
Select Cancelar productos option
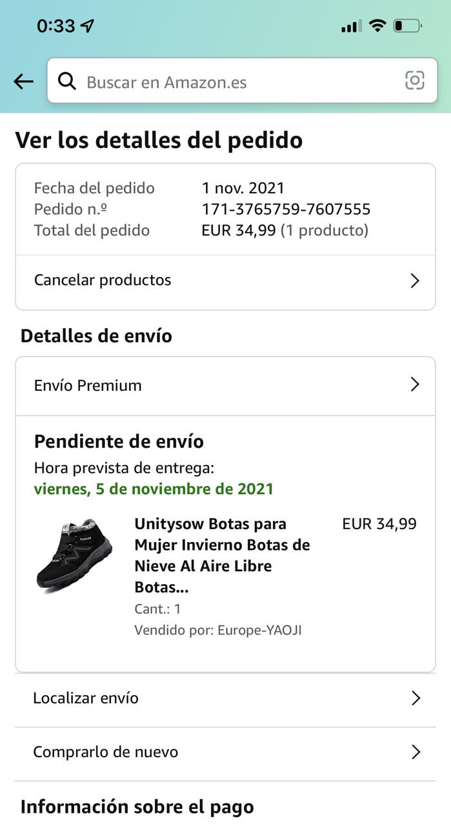(103, 280)
